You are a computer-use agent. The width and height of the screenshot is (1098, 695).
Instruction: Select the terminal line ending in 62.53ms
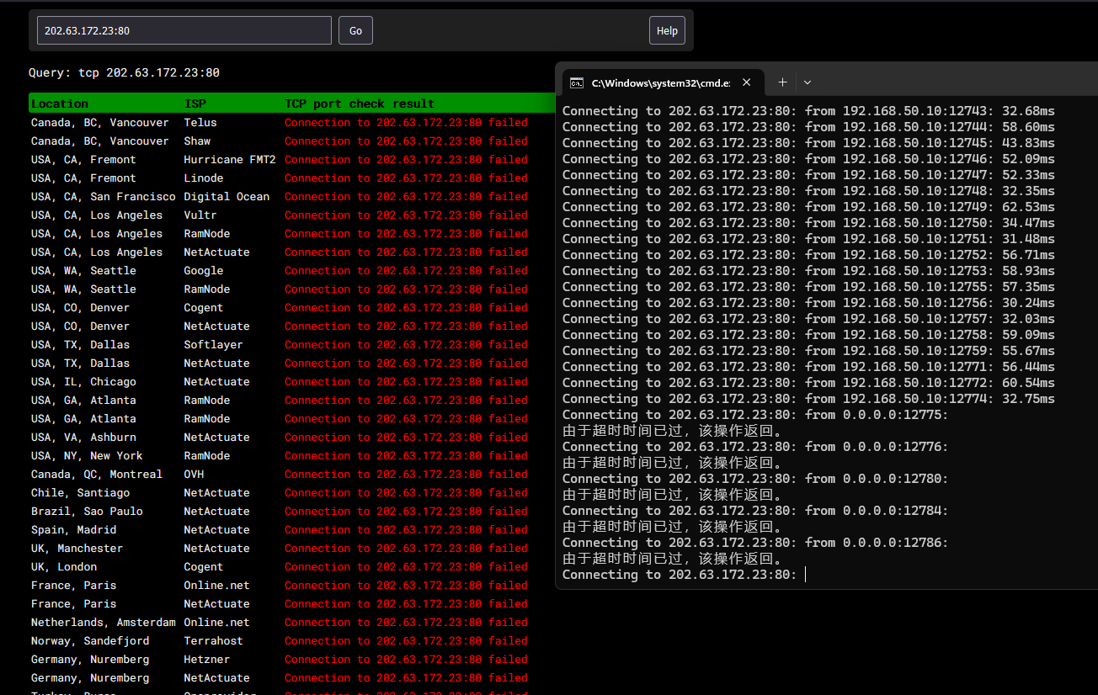click(x=808, y=207)
